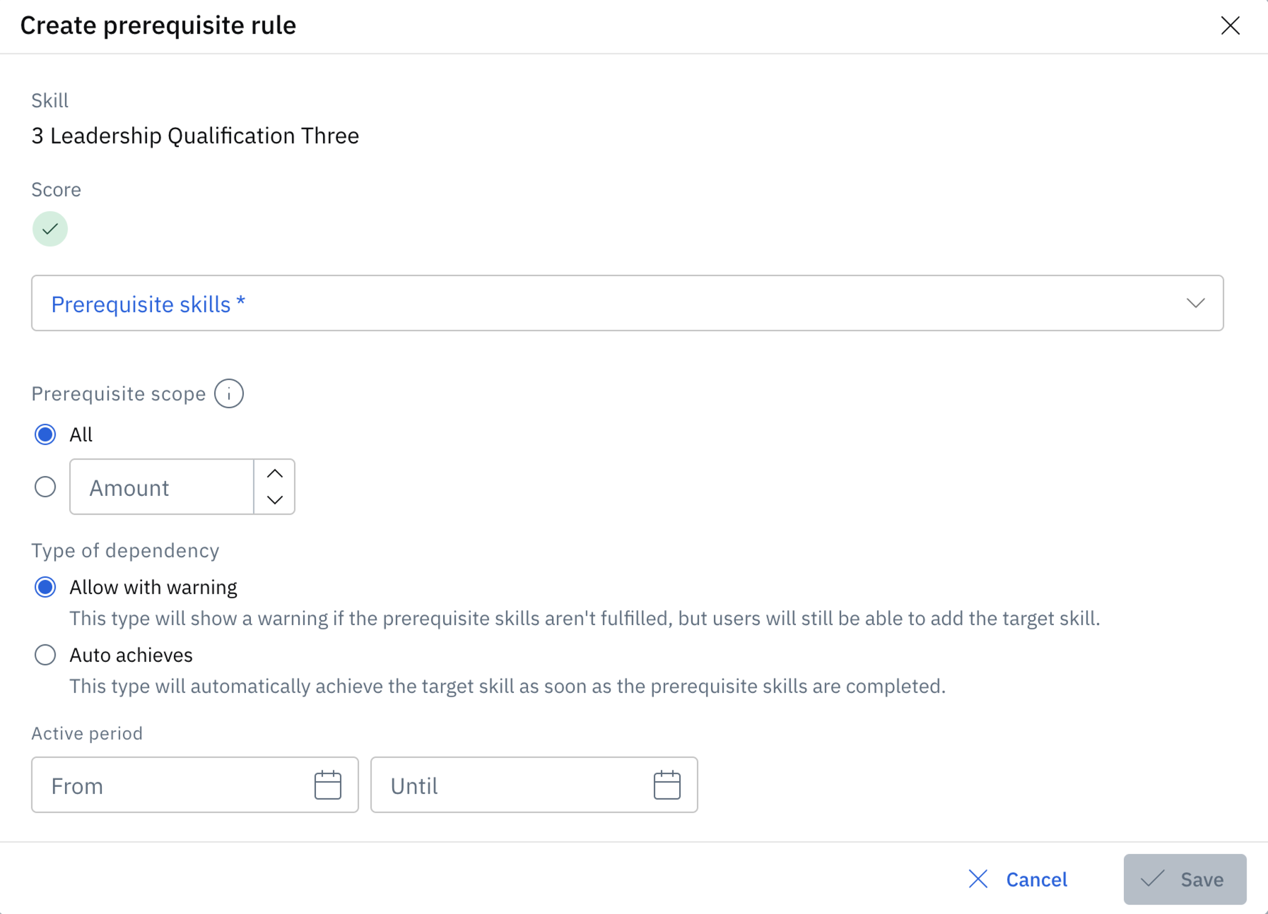Open the From date calendar picker
1268x914 pixels.
327,785
